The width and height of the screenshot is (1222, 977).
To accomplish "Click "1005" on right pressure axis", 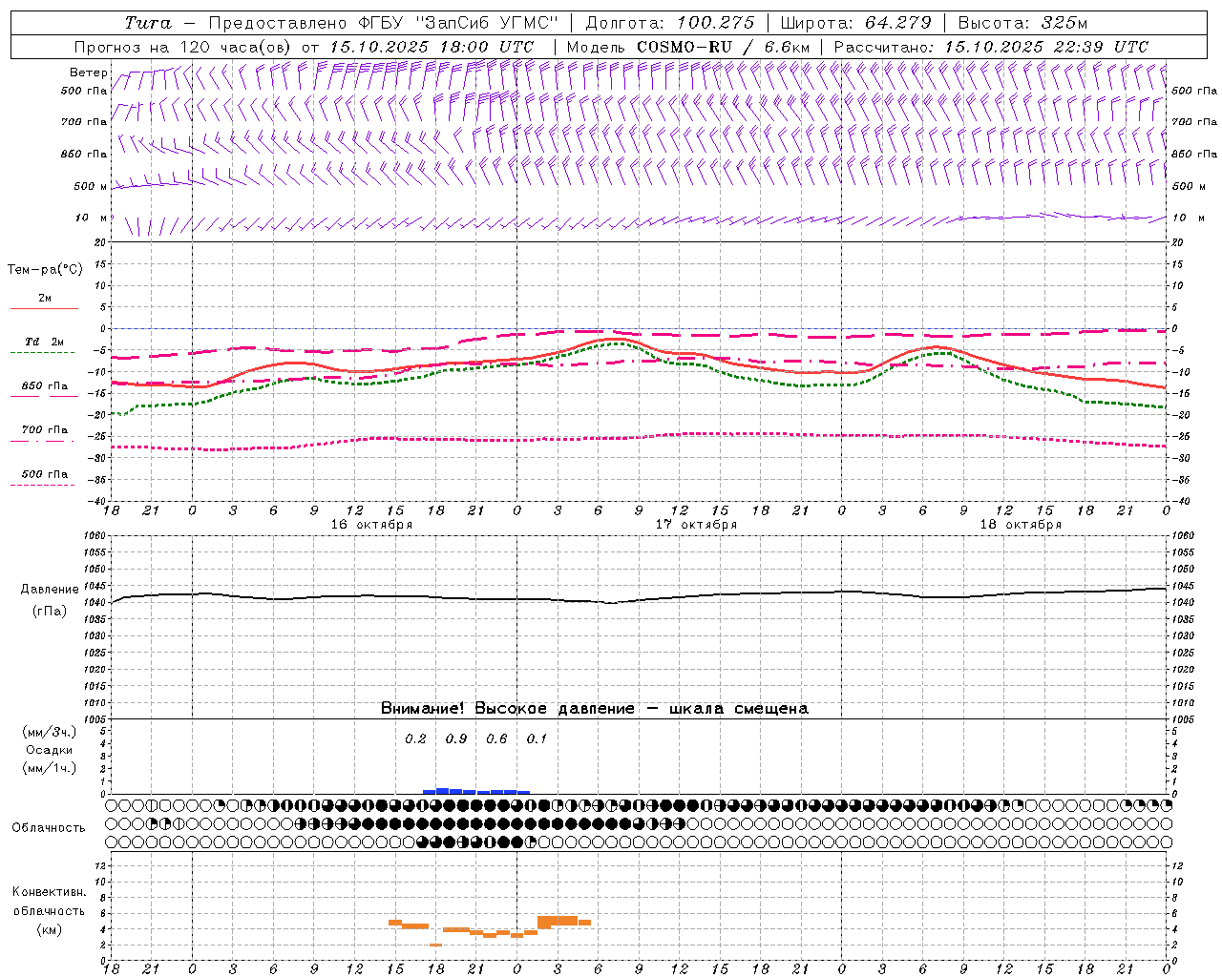I will (1182, 719).
